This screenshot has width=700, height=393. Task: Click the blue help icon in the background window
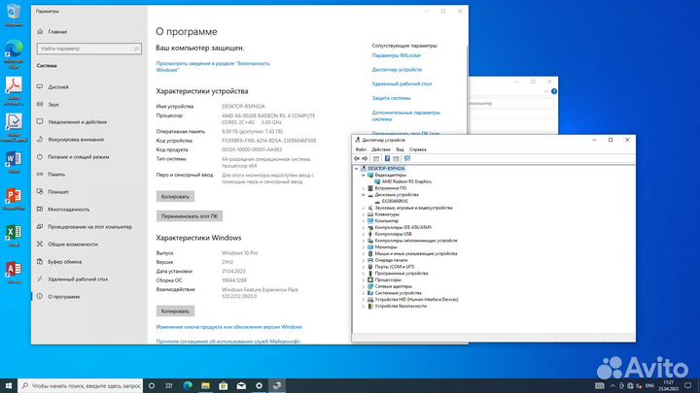(554, 91)
